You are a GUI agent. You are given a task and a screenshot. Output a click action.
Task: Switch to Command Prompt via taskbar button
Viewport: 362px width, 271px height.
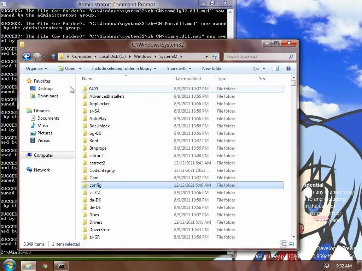tap(61, 266)
